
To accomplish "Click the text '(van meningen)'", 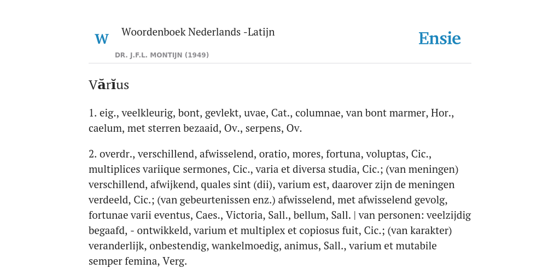I will pos(422,170).
